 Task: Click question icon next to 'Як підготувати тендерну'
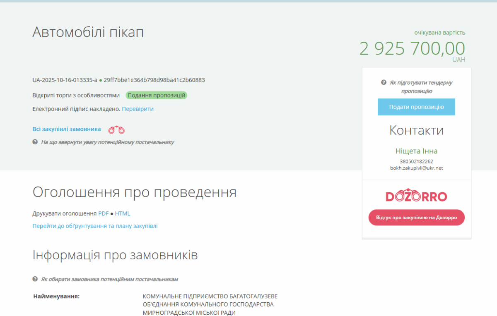384,82
